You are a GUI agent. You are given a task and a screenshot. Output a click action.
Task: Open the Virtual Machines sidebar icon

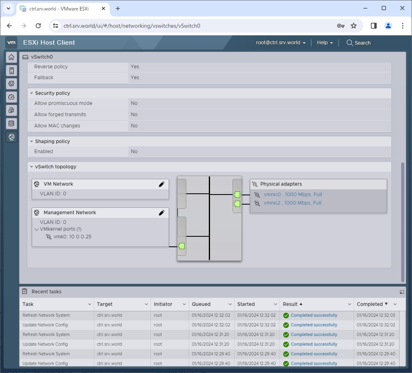point(11,110)
